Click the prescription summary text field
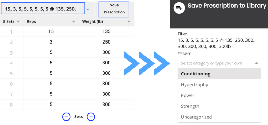Viewport: 268px width, 125px height. 43,9
